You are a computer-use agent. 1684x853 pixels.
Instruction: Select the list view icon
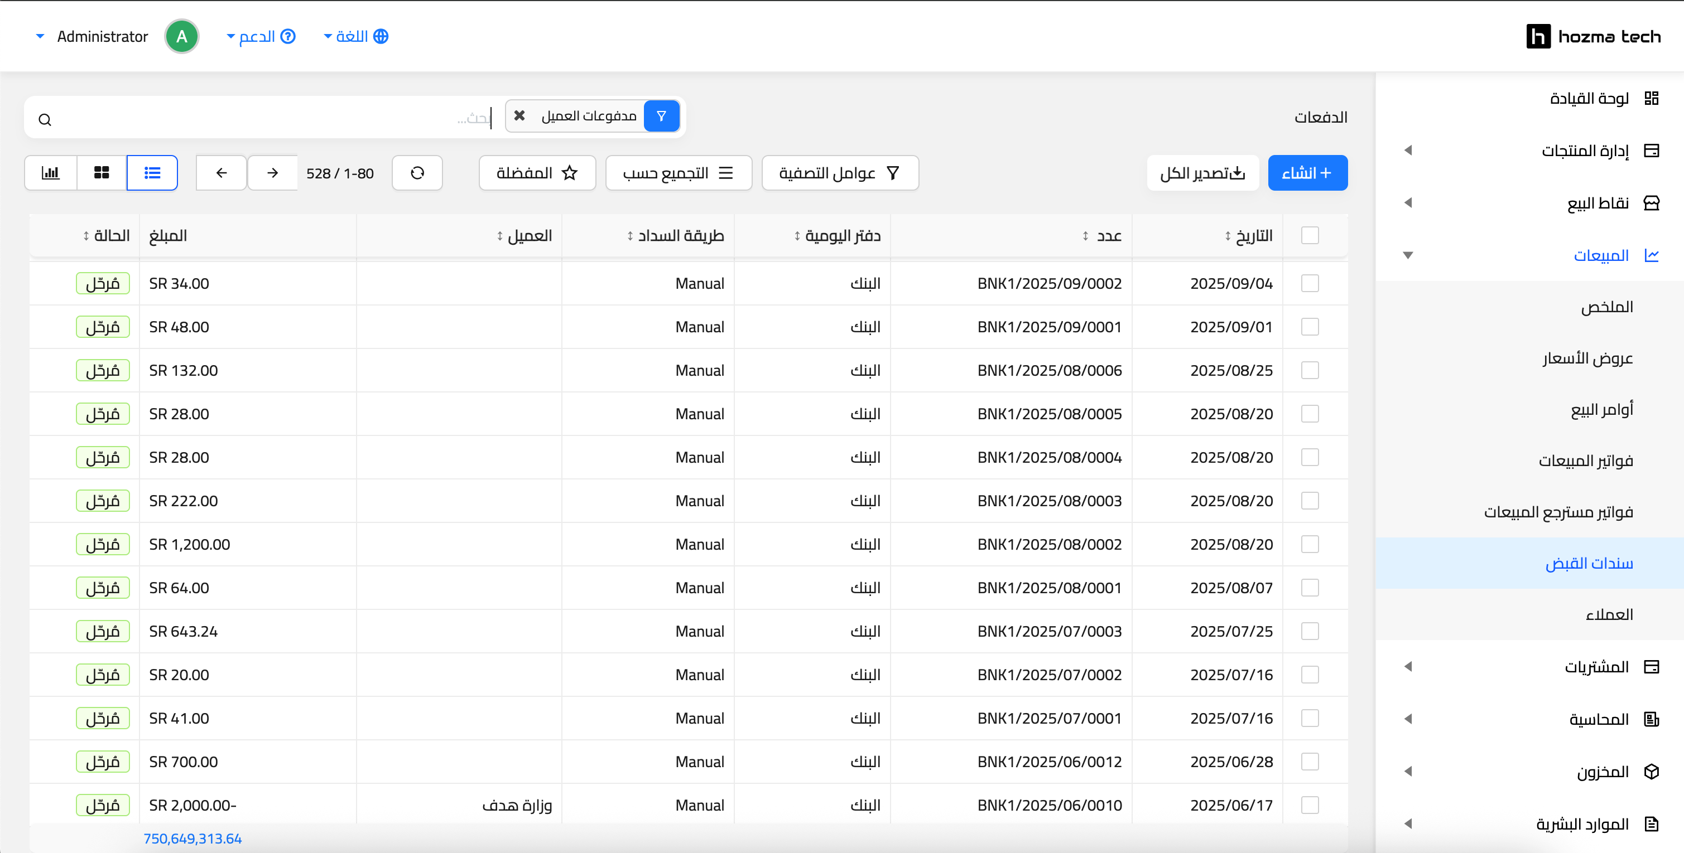pyautogui.click(x=152, y=173)
